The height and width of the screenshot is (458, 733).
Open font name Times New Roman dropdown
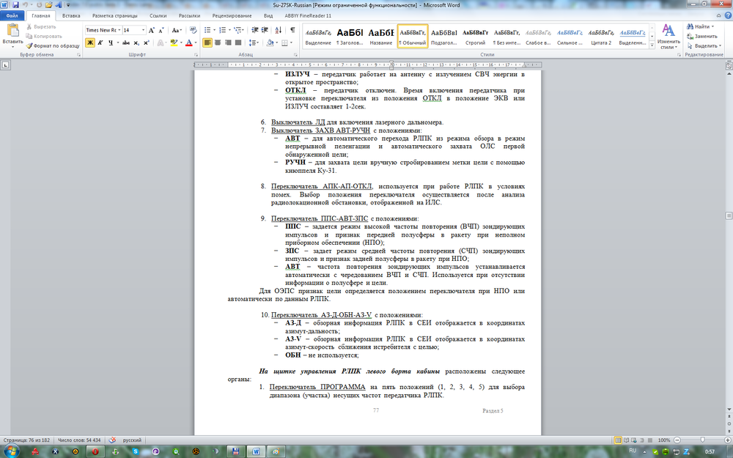(119, 30)
